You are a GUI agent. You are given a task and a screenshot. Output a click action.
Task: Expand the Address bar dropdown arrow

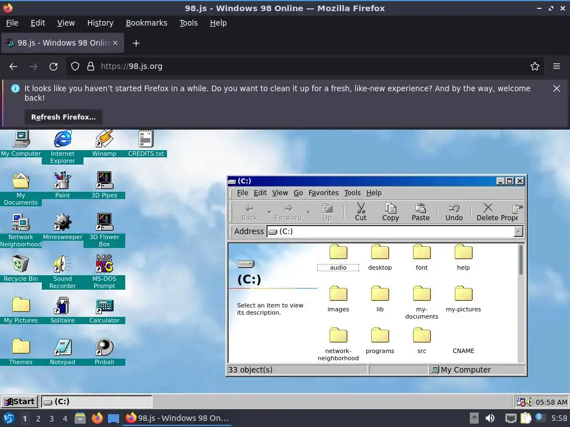pyautogui.click(x=518, y=231)
